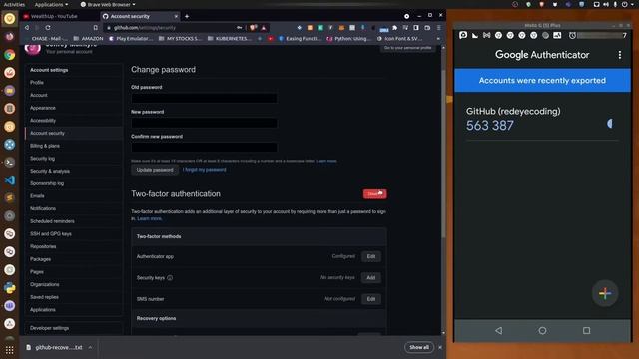Tap the Accounts were recently exported banner

point(542,80)
